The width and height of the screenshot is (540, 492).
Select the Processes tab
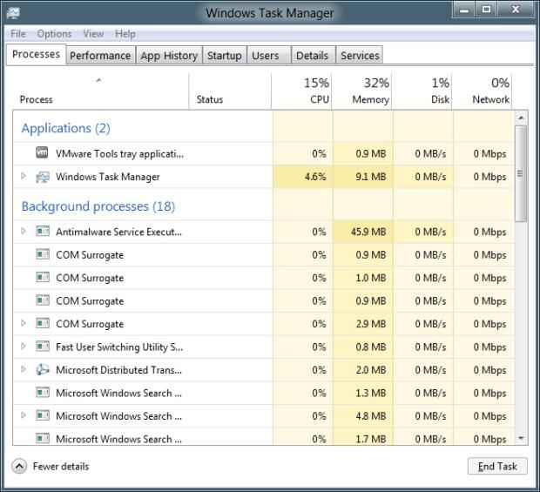click(x=36, y=54)
